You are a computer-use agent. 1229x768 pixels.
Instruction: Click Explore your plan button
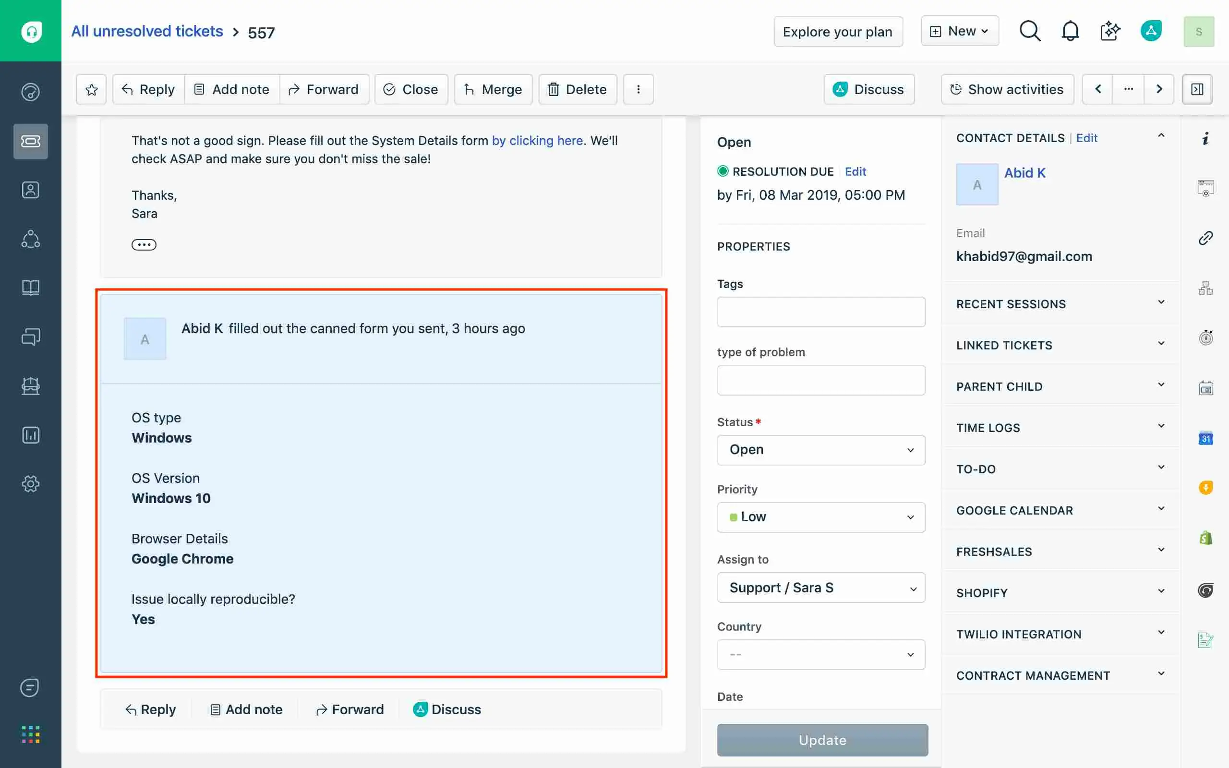coord(838,32)
